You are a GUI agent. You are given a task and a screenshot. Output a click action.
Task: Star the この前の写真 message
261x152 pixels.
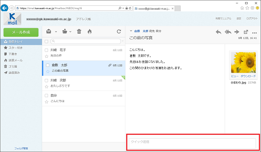click(x=48, y=71)
